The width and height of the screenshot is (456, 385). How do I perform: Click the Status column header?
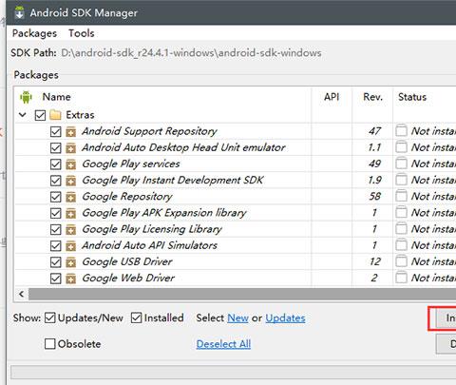tap(412, 97)
